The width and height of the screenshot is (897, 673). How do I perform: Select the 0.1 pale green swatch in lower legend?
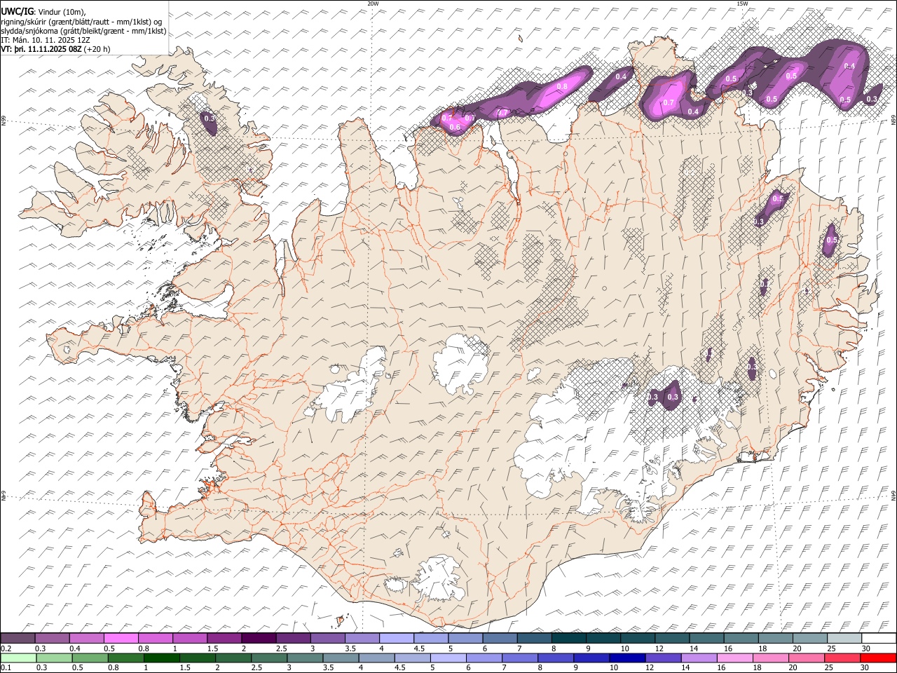pyautogui.click(x=18, y=658)
